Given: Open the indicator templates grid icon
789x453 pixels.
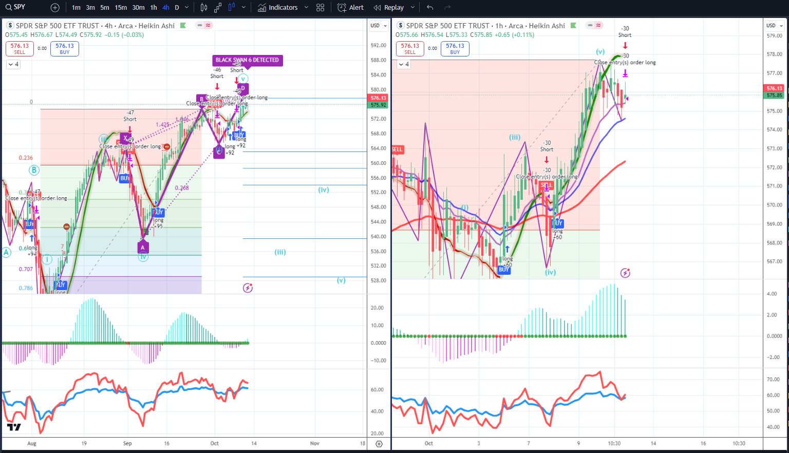Looking at the screenshot, I should 321,8.
